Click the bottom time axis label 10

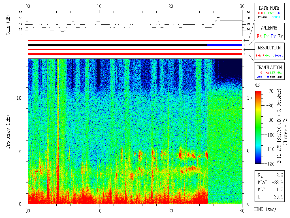point(99,211)
